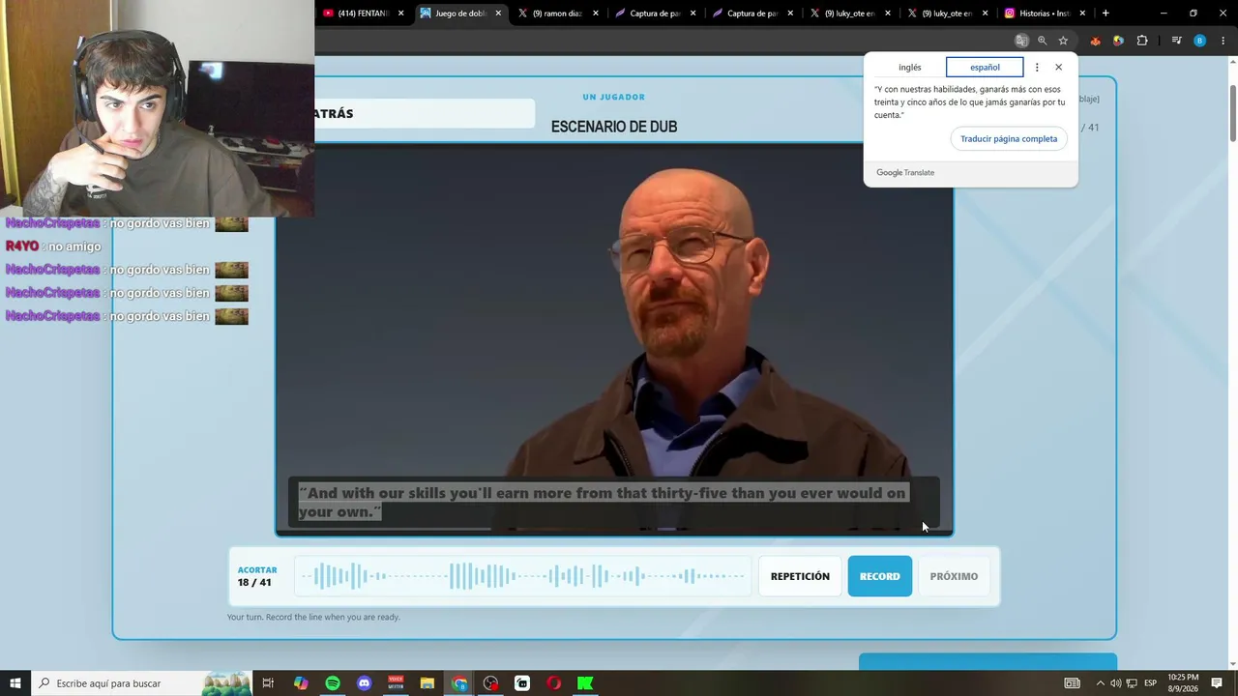Viewport: 1238px width, 696px height.
Task: Click the page vertical scrollbar
Action: coord(1232,114)
